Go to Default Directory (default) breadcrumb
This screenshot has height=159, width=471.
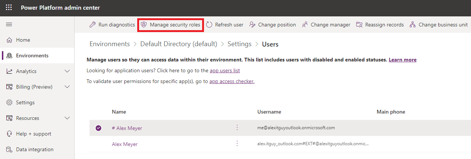click(x=179, y=44)
